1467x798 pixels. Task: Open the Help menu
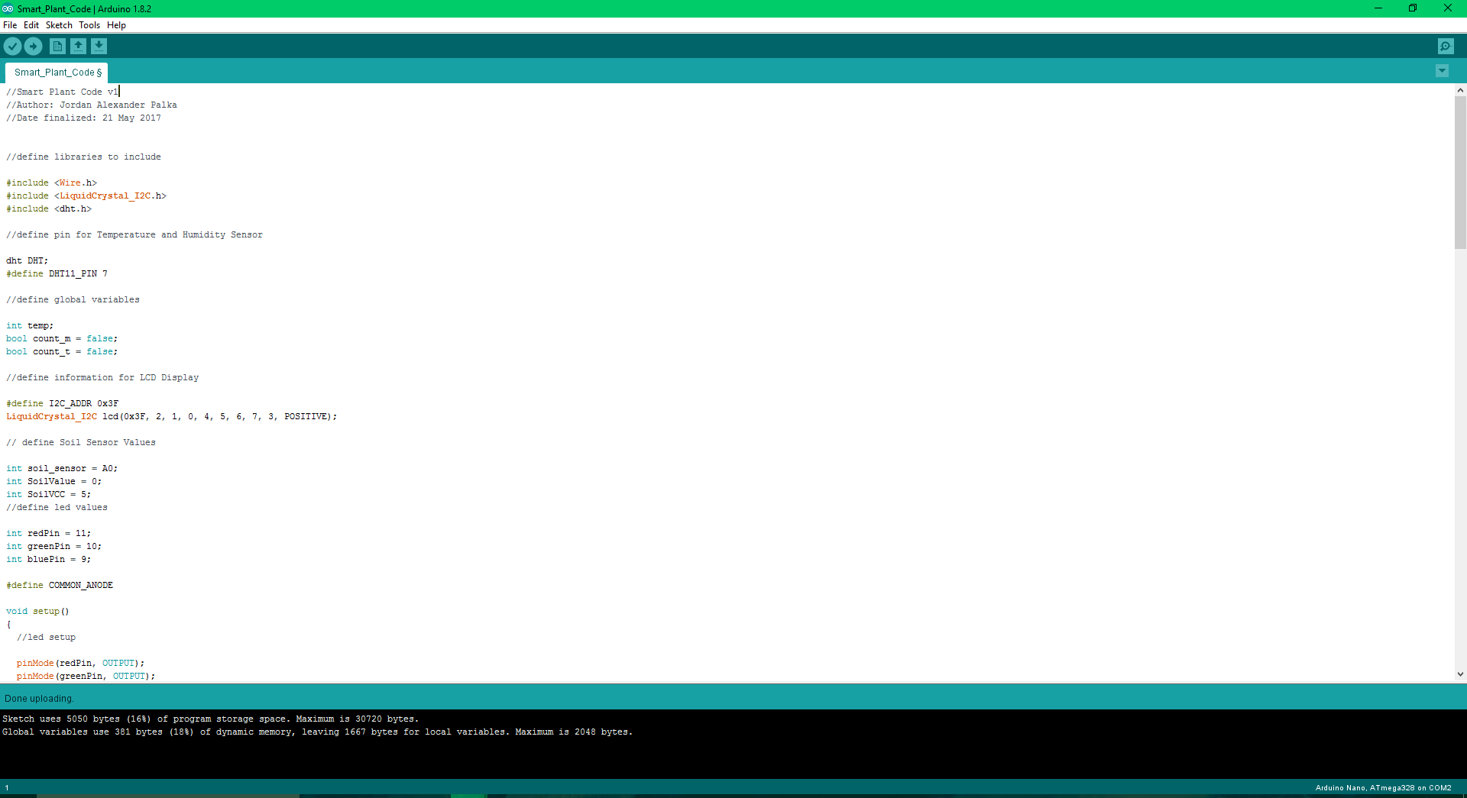tap(116, 25)
